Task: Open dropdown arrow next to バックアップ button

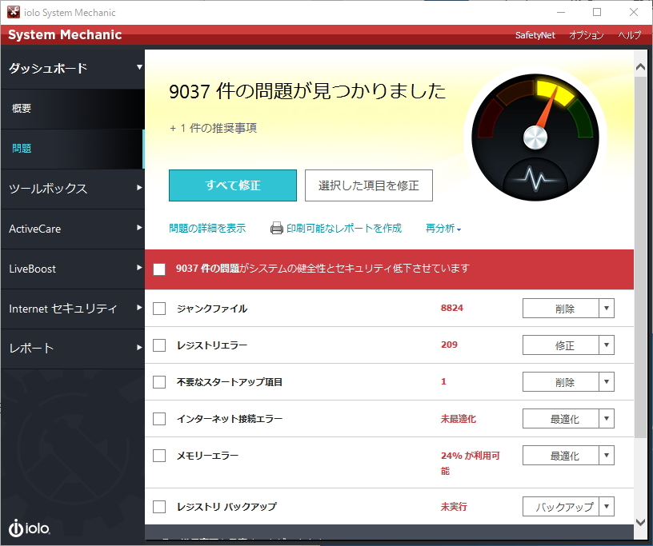Action: 607,507
